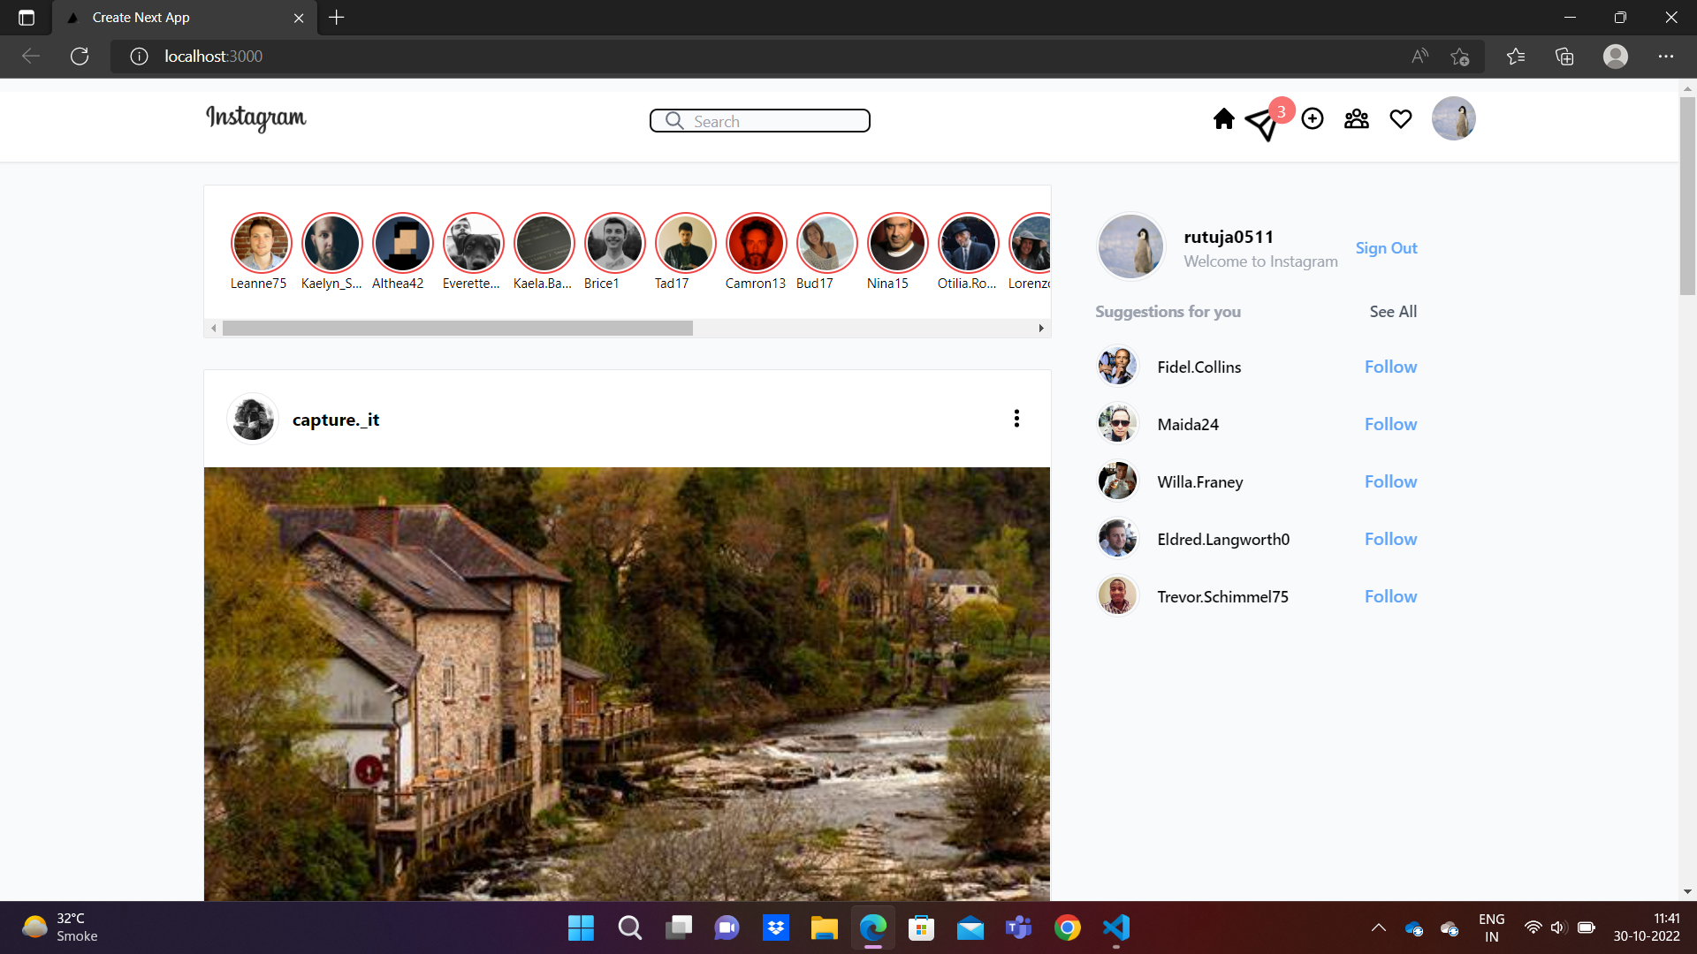This screenshot has height=954, width=1697.
Task: Follow Fidel.Collins from suggestions
Action: [x=1389, y=367]
